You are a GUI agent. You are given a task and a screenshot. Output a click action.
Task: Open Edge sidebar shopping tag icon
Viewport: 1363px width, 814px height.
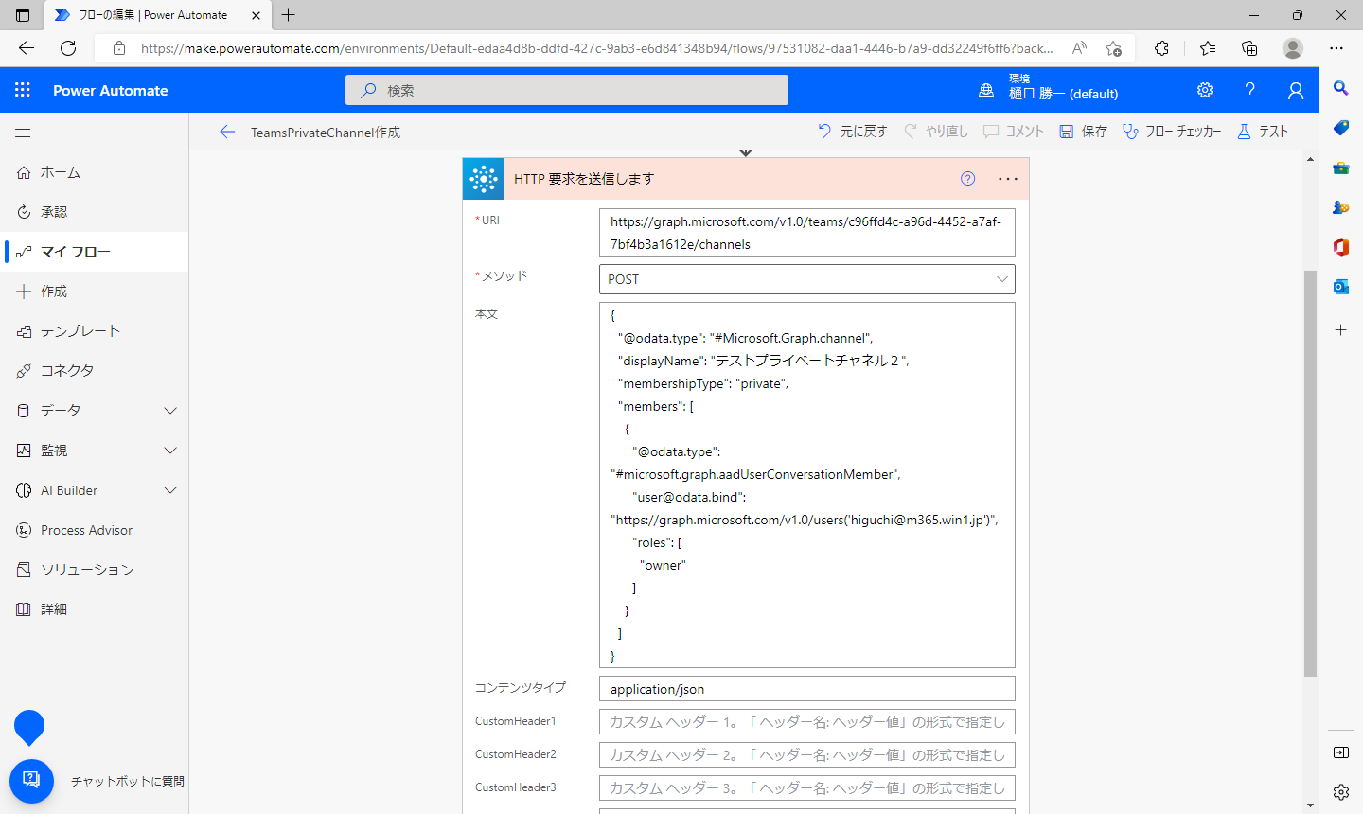point(1340,128)
